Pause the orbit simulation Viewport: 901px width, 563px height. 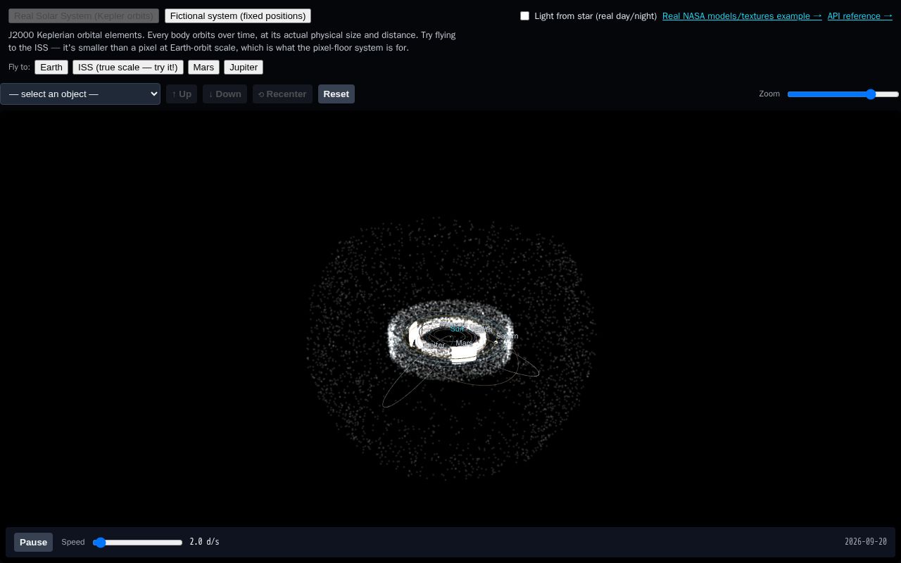(33, 542)
